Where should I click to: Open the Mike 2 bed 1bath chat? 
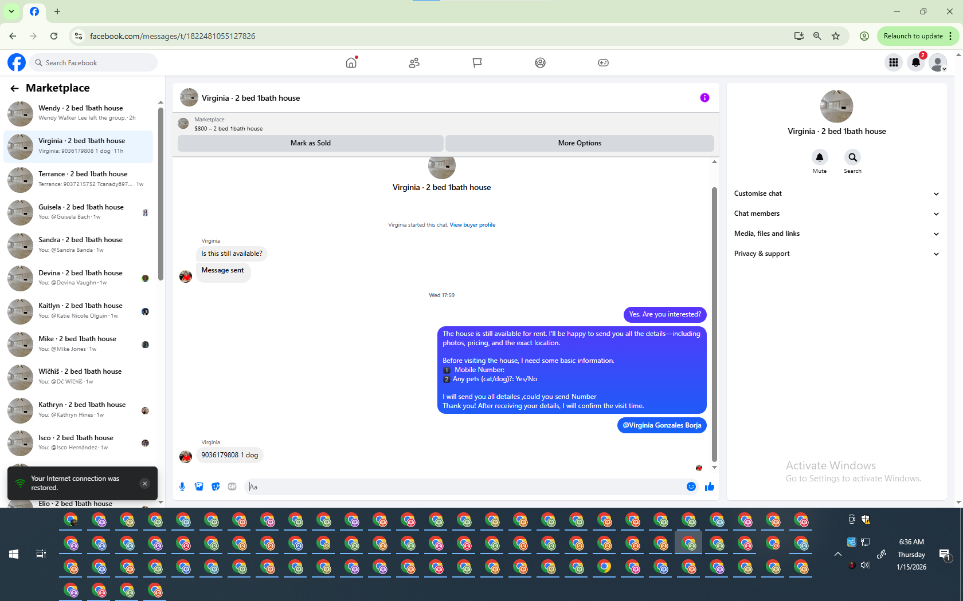coord(79,344)
